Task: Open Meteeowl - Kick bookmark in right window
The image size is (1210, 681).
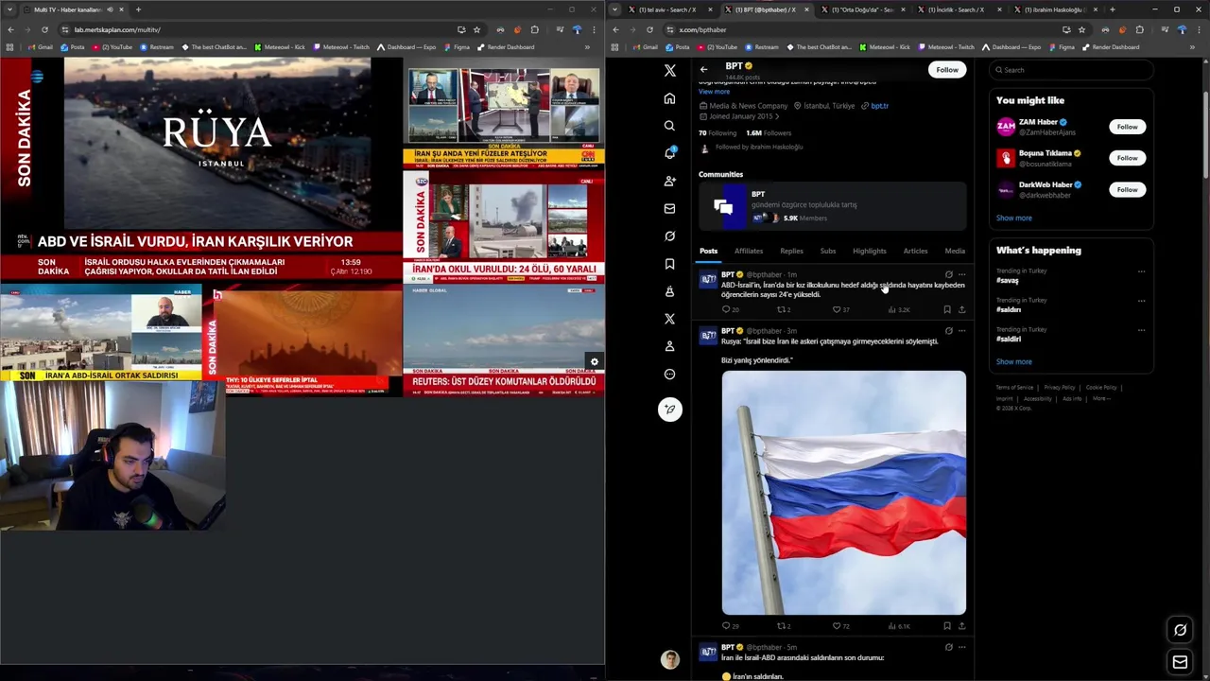Action: point(885,47)
